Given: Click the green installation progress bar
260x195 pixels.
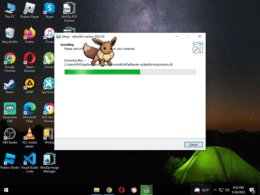Looking at the screenshot, I should [x=130, y=72].
